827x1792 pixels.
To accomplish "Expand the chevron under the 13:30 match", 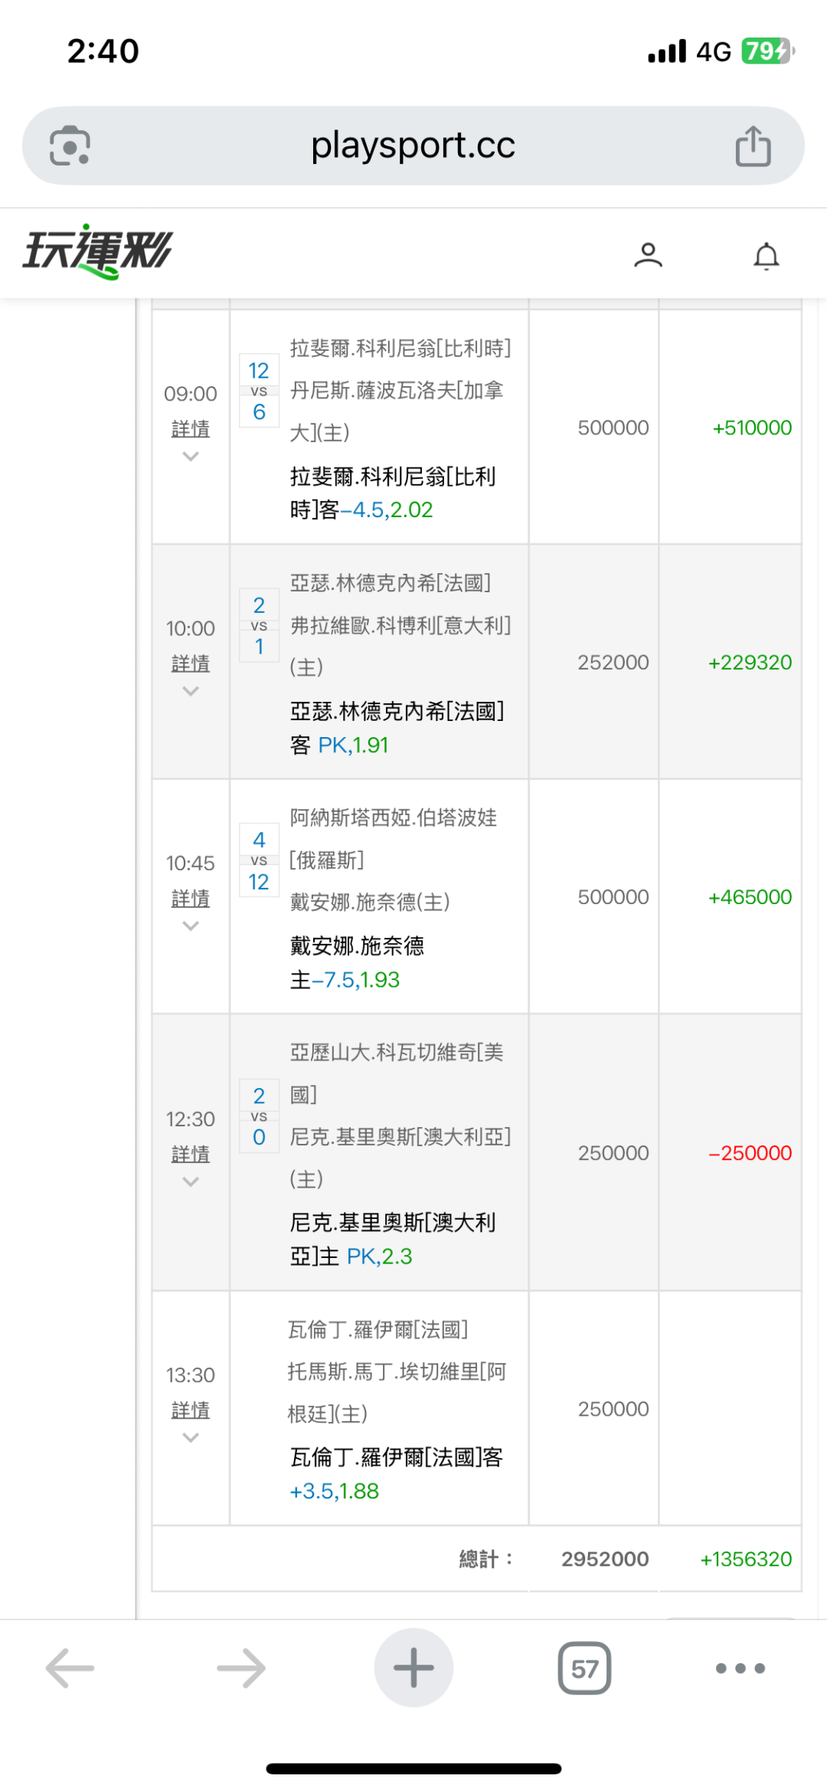I will [191, 1438].
